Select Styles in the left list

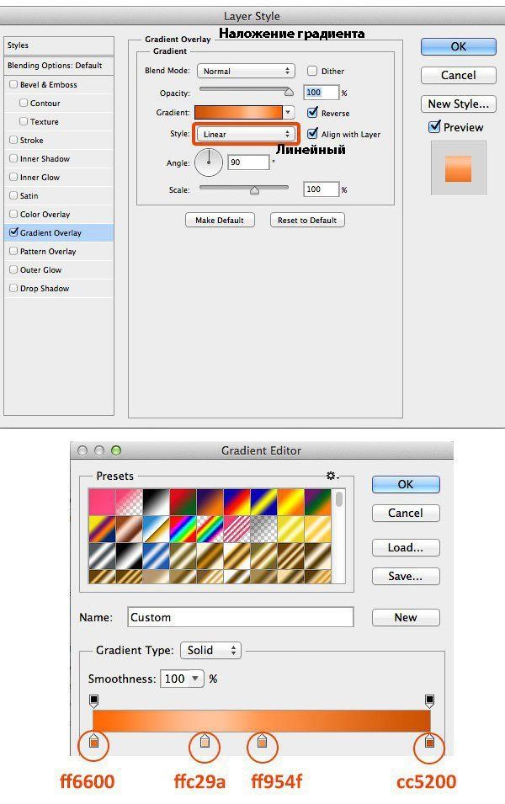[x=58, y=45]
